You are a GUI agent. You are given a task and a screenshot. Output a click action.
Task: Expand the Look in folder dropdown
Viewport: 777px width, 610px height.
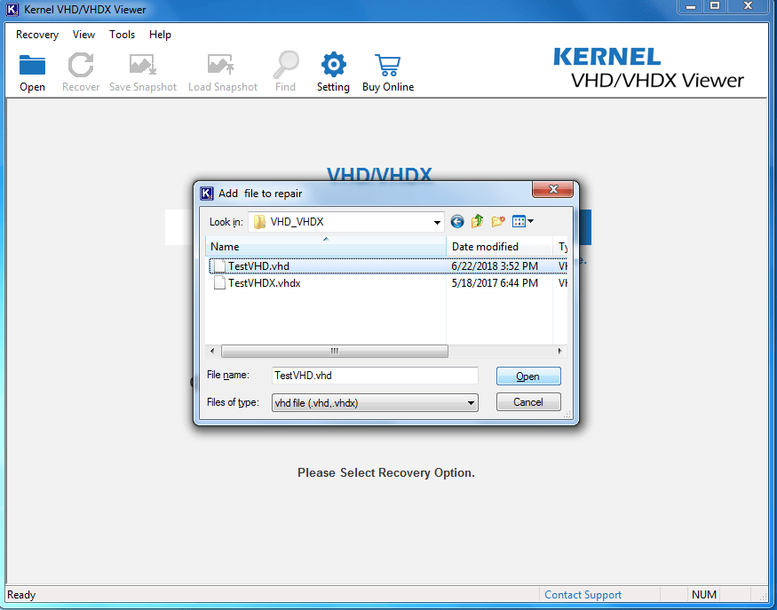pyautogui.click(x=437, y=222)
